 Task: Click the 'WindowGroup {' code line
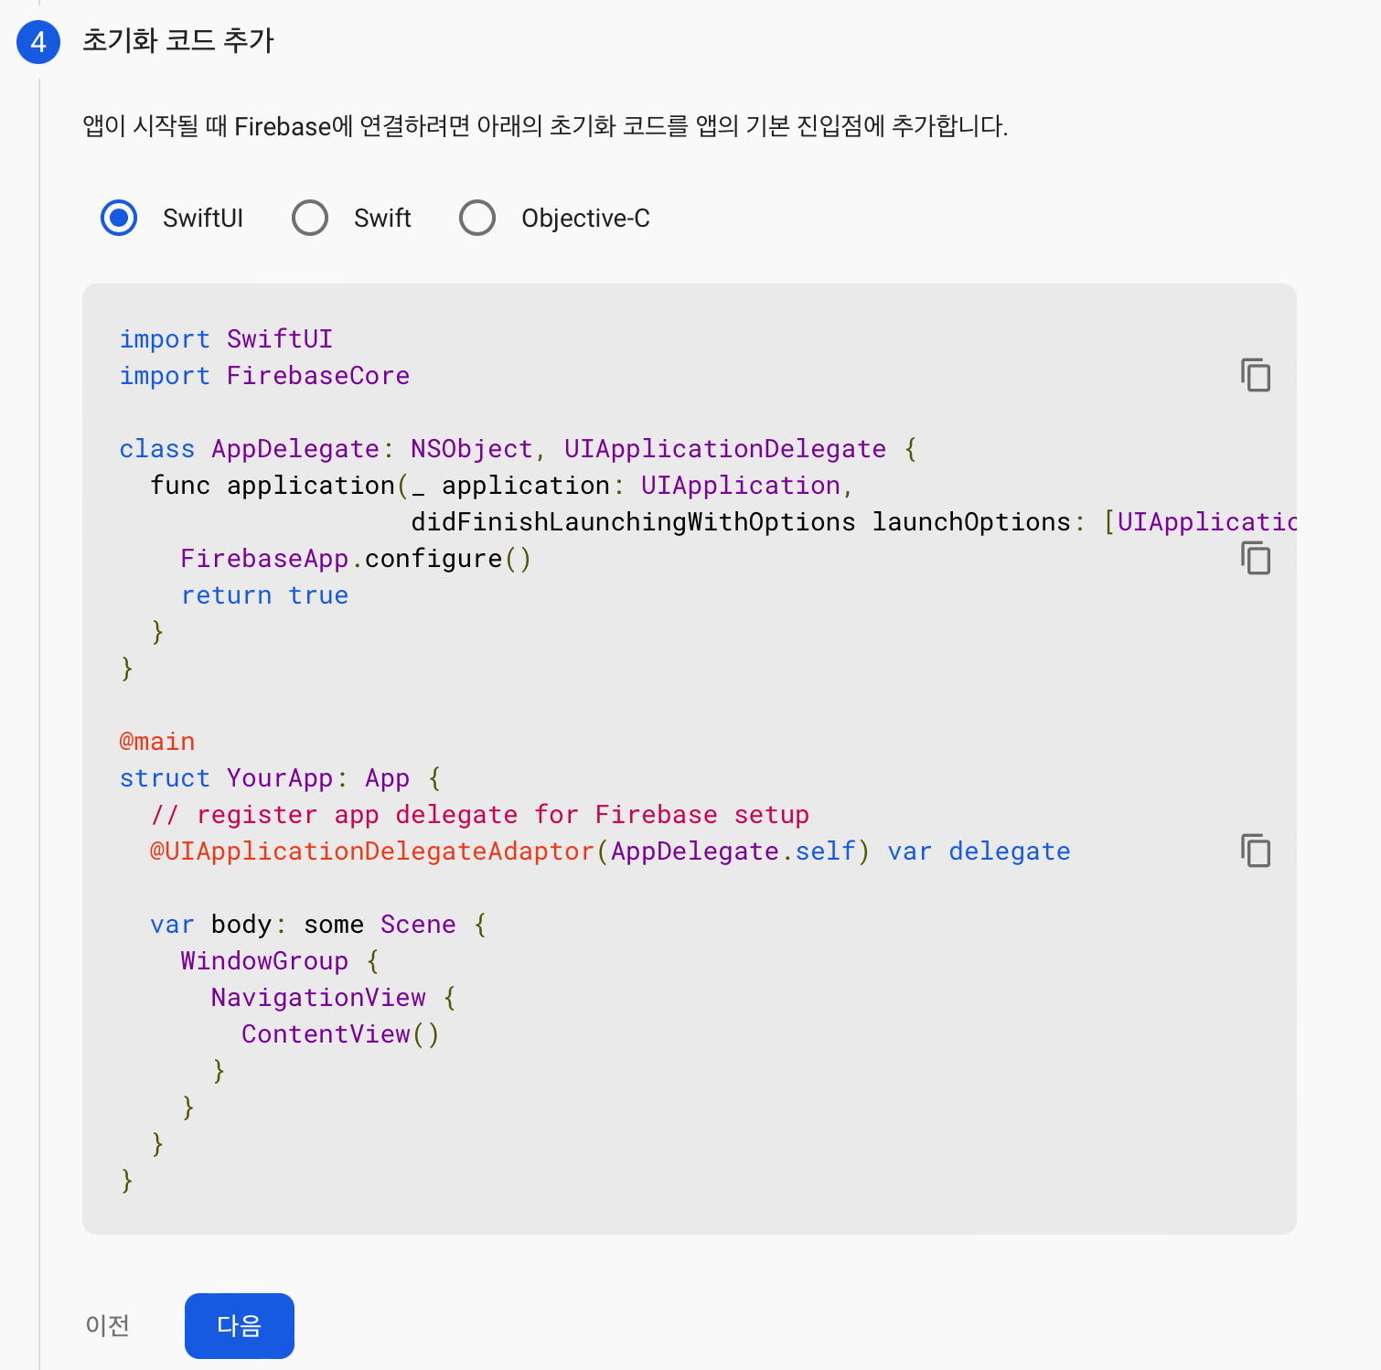[x=280, y=961]
